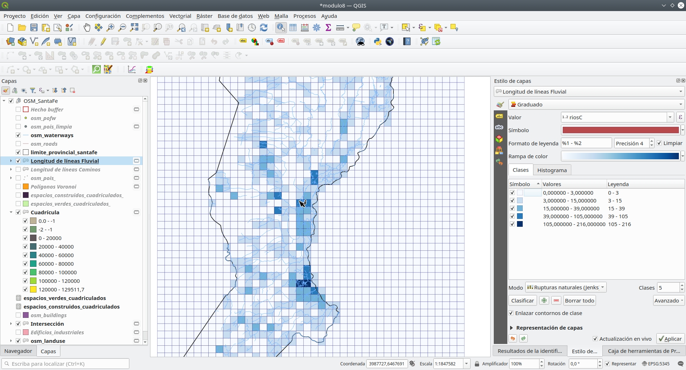Click the expression epsilon button beside Valor

680,117
